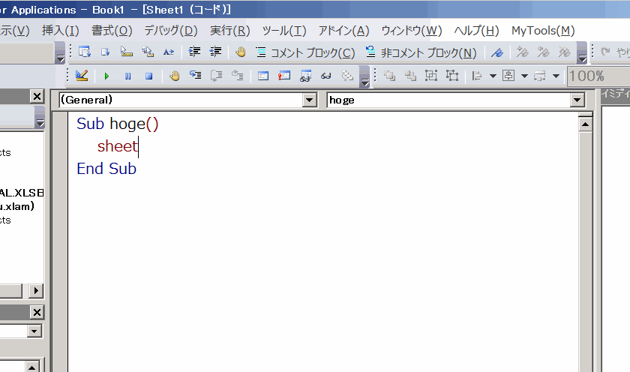Open the ツール(T) menu

tap(284, 31)
